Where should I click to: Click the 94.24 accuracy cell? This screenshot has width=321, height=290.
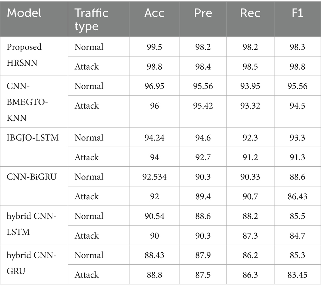154,137
